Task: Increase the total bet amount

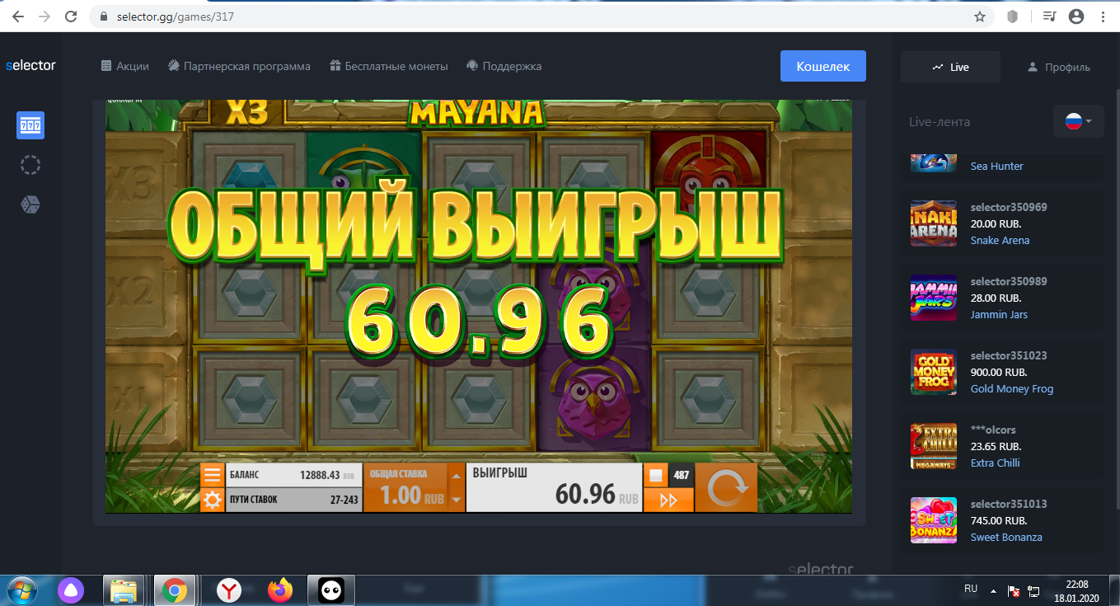Action: (x=456, y=474)
